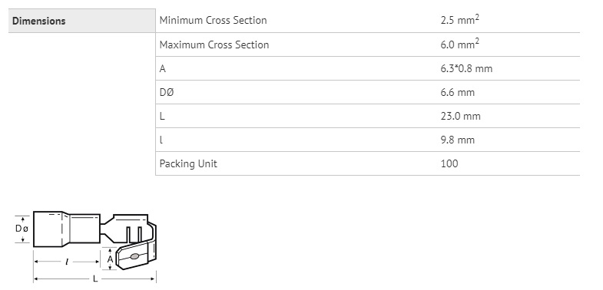Click the uppercase L row label
The height and width of the screenshot is (290, 603).
[162, 117]
